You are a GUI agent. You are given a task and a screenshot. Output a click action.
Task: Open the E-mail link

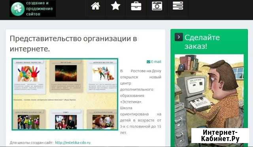point(156,62)
